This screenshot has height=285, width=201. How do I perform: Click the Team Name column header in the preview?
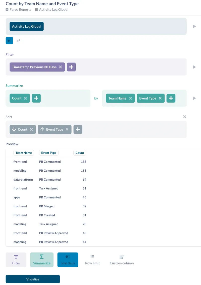coord(24,153)
